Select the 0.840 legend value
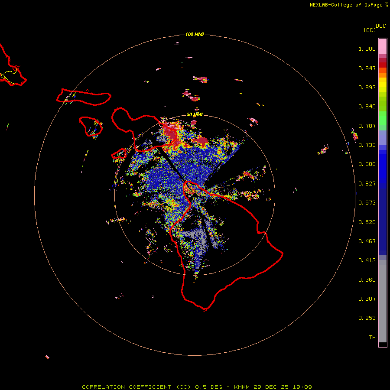This screenshot has height=390, width=390. (367, 107)
